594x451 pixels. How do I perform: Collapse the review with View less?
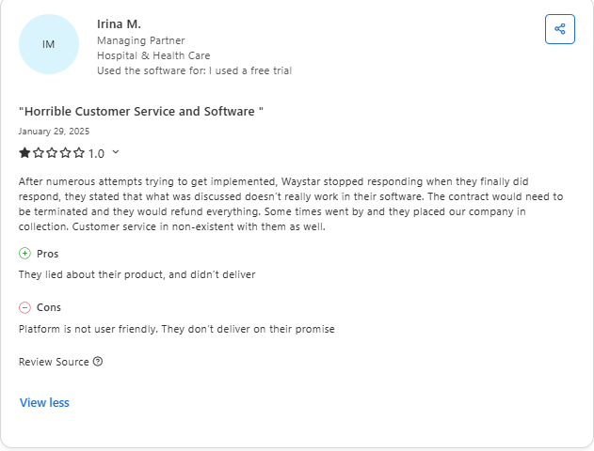pos(44,402)
